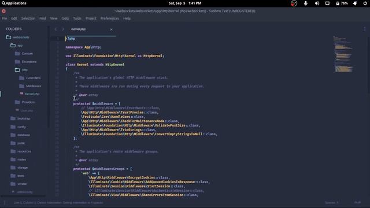The height and width of the screenshot is (208, 370).
Task: Open the Goto menu
Action: pos(65,18)
